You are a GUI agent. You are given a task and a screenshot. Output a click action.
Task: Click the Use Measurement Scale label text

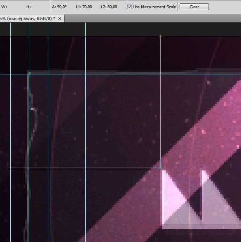pyautogui.click(x=154, y=7)
